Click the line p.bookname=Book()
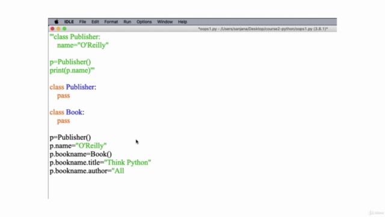 pos(81,154)
